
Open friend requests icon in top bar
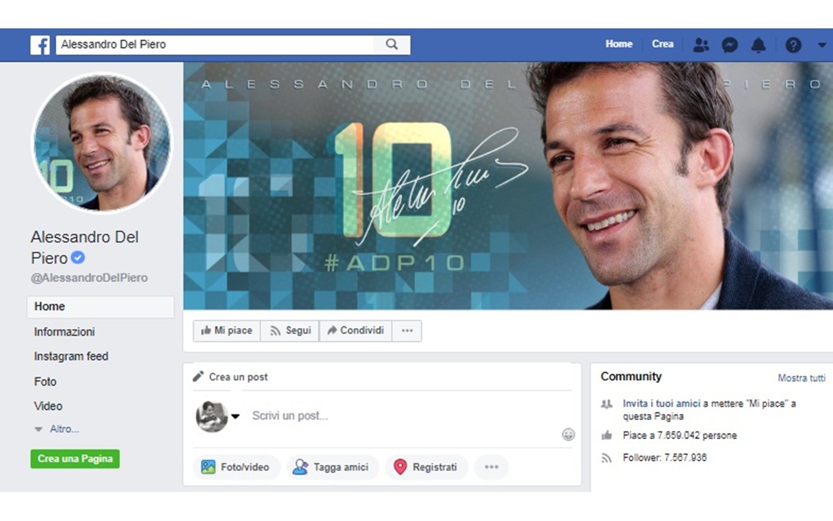click(701, 44)
